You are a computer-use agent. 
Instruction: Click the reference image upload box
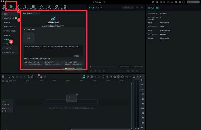pos(29,38)
